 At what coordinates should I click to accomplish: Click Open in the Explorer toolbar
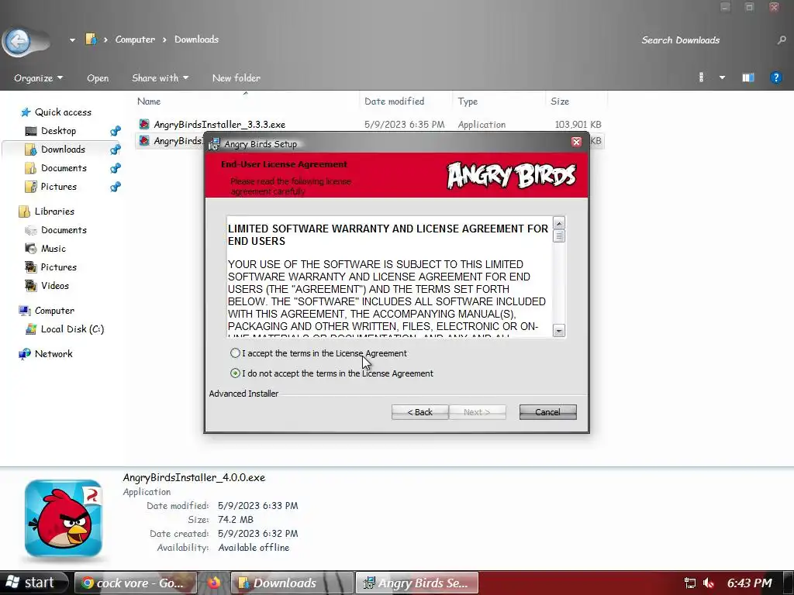pos(98,78)
